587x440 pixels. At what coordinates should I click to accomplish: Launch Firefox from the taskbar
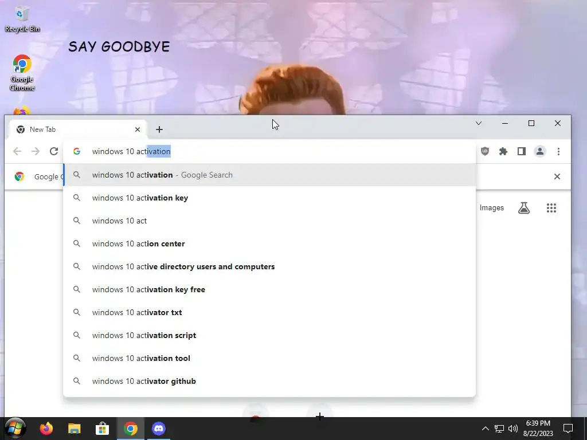click(x=46, y=429)
